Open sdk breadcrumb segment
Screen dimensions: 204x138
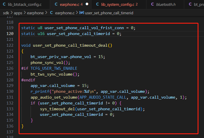coord(6,13)
